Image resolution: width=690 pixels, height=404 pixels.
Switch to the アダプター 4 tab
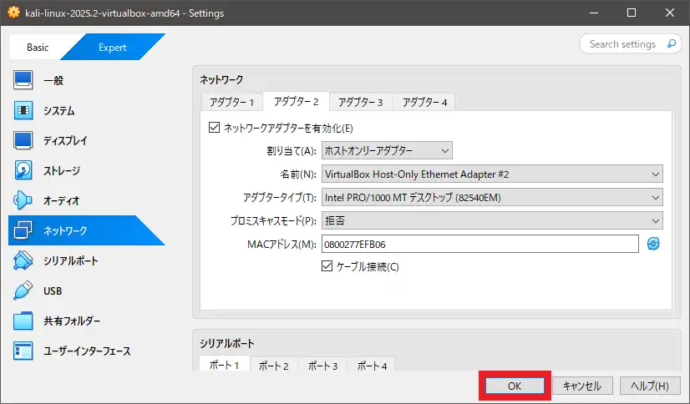point(424,102)
